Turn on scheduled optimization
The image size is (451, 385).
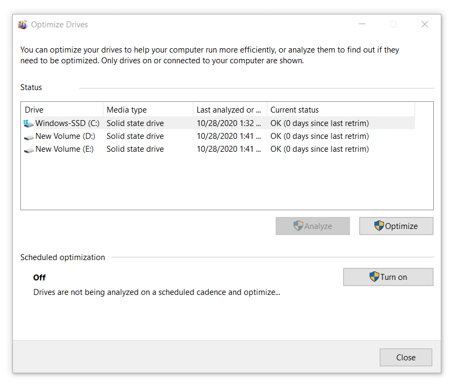coord(388,277)
